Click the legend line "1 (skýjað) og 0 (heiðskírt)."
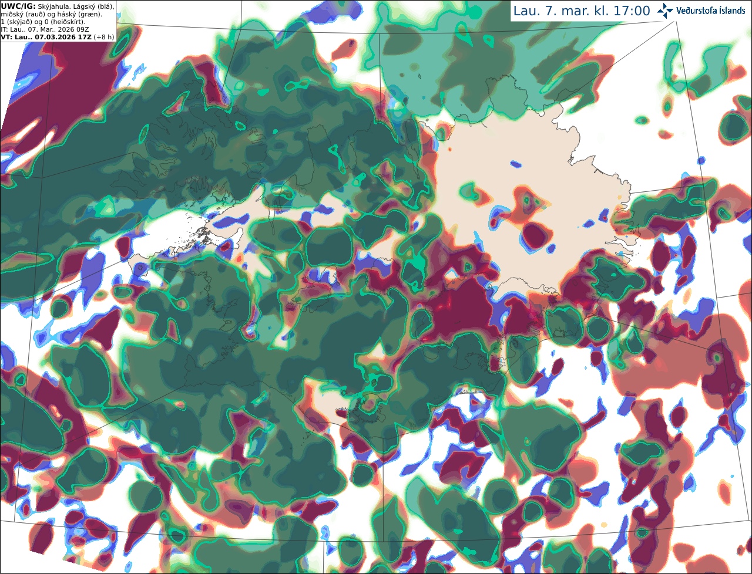This screenshot has width=752, height=574. (43, 22)
